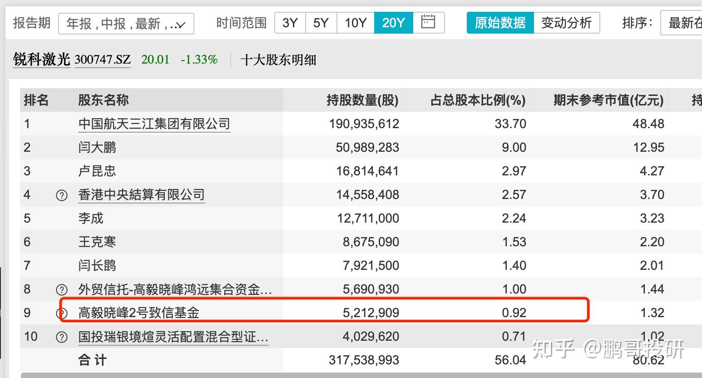The height and width of the screenshot is (378, 702).
Task: Open 高毅晓峰2号致信基金 shareholder link
Action: 139,313
